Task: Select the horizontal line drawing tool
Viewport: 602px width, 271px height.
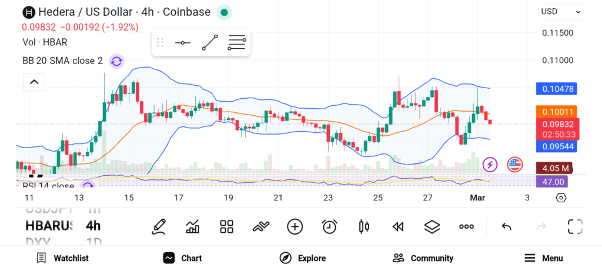Action: click(182, 43)
